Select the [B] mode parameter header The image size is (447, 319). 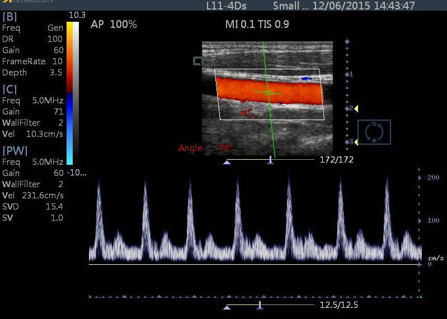click(x=9, y=16)
